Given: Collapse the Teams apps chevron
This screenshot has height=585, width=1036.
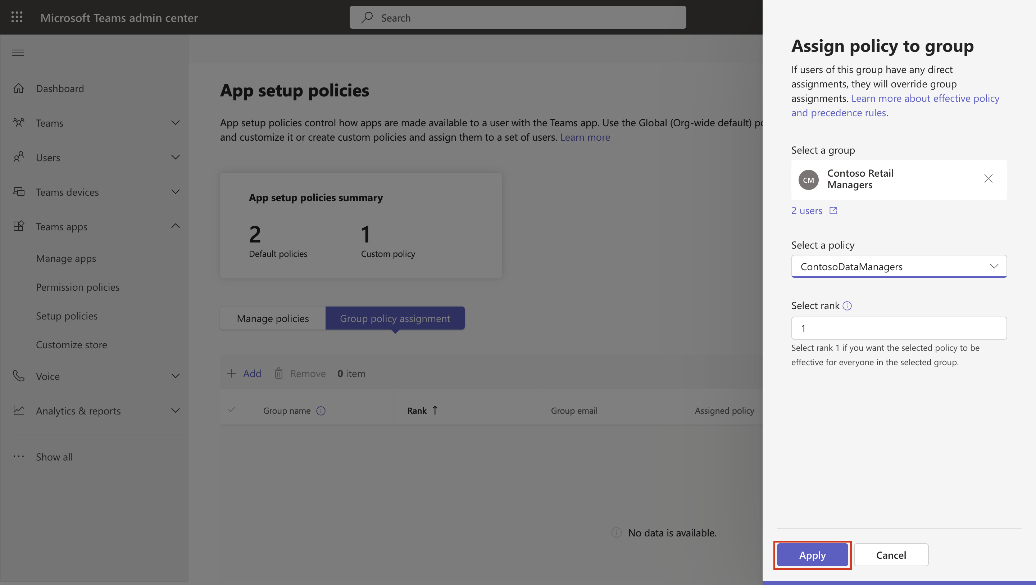Looking at the screenshot, I should click(x=175, y=226).
